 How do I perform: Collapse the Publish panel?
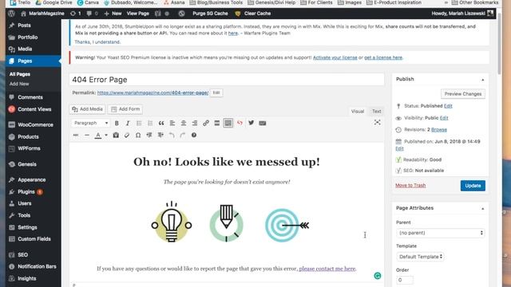(x=482, y=80)
